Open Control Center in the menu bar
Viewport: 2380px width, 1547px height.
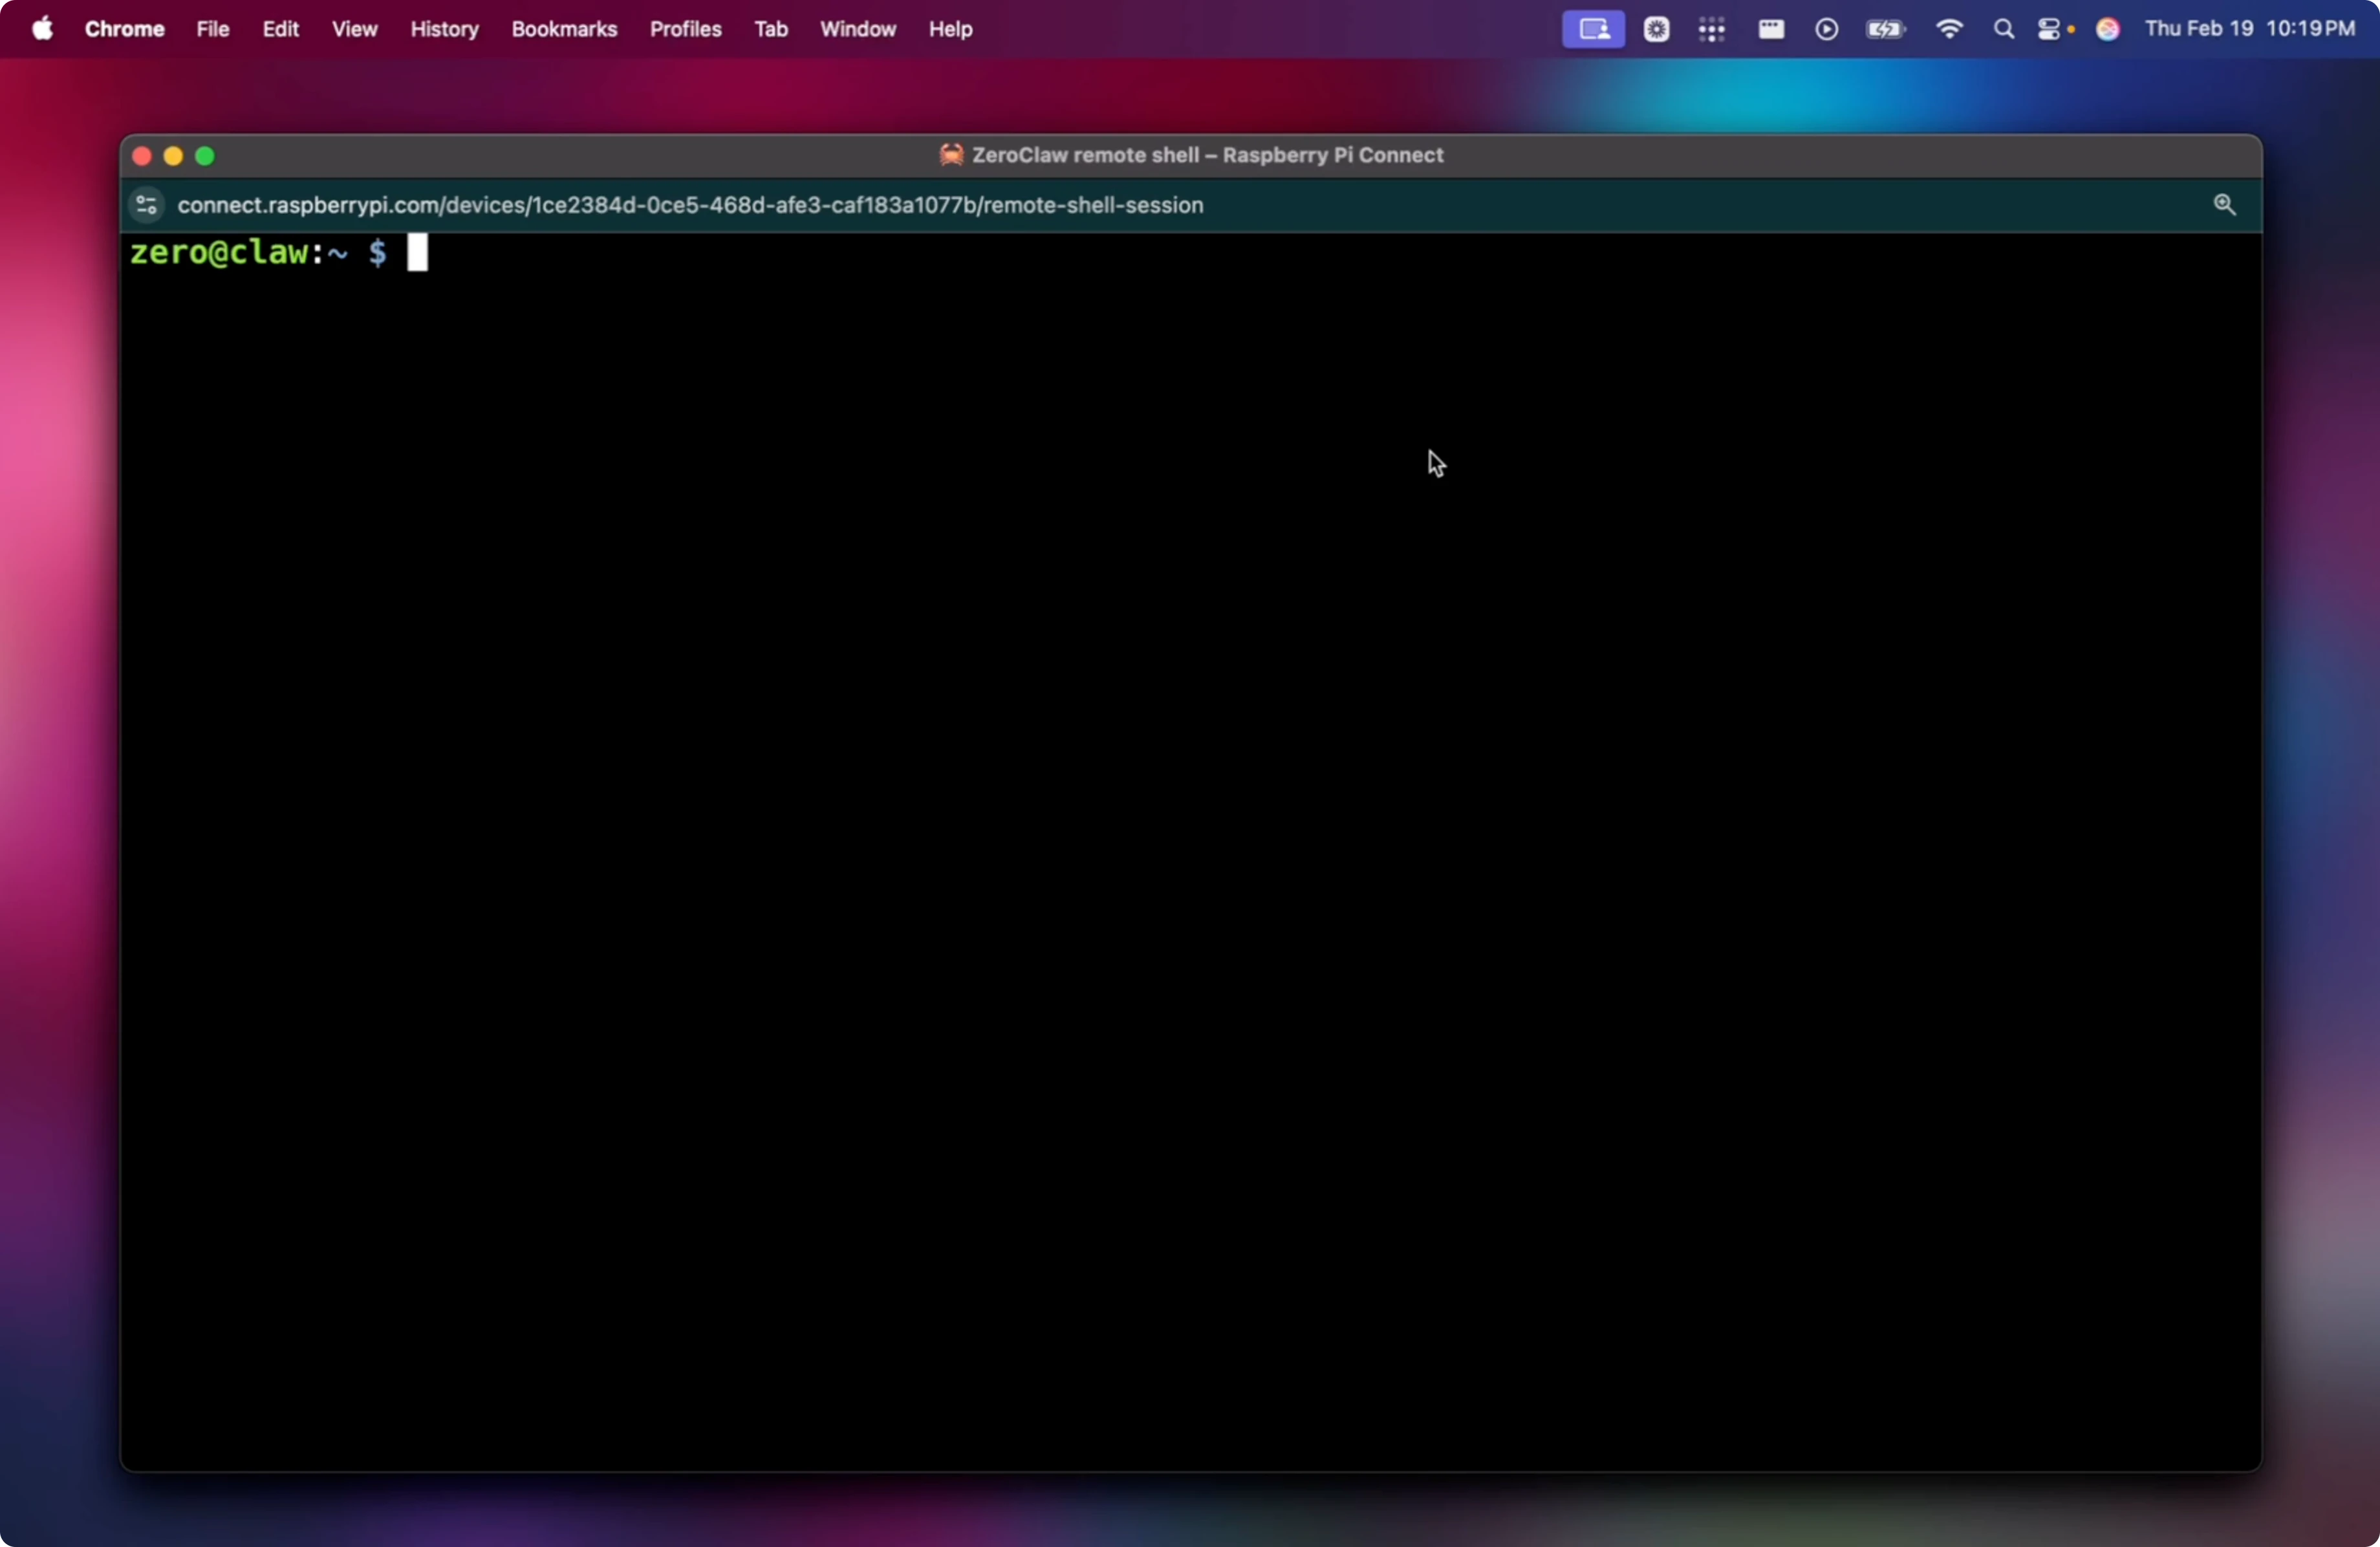click(2049, 29)
